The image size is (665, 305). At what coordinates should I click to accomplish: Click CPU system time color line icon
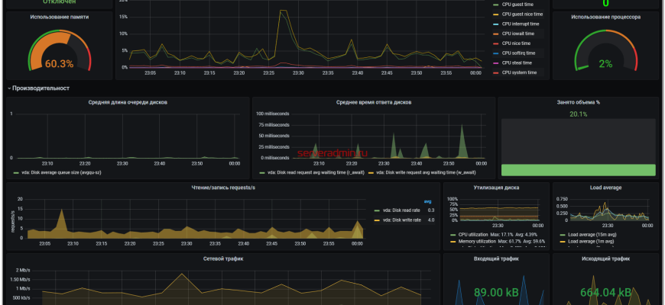pos(495,72)
